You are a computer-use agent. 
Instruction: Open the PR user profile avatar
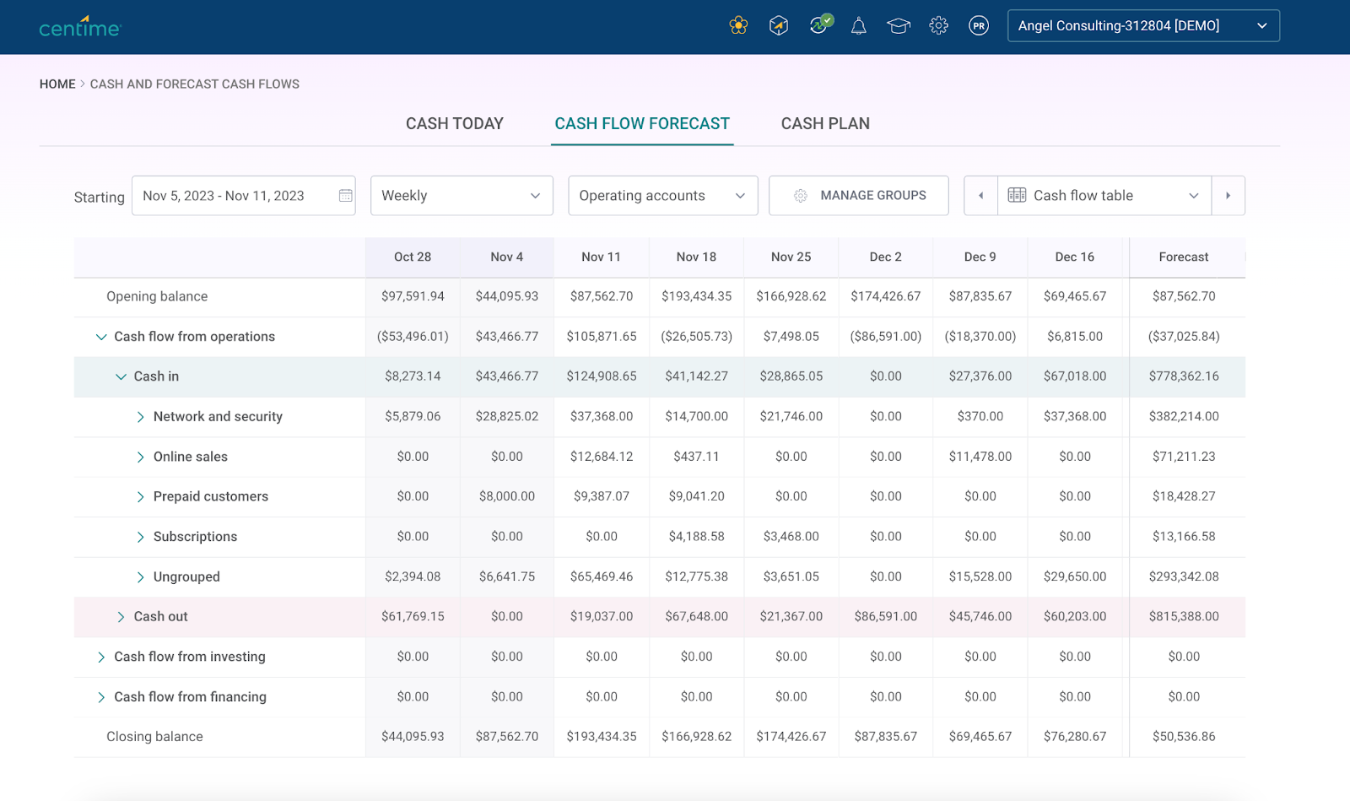(x=979, y=26)
